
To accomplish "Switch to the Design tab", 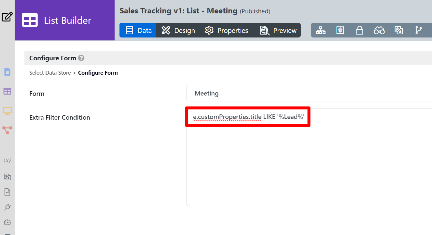I will (x=178, y=30).
